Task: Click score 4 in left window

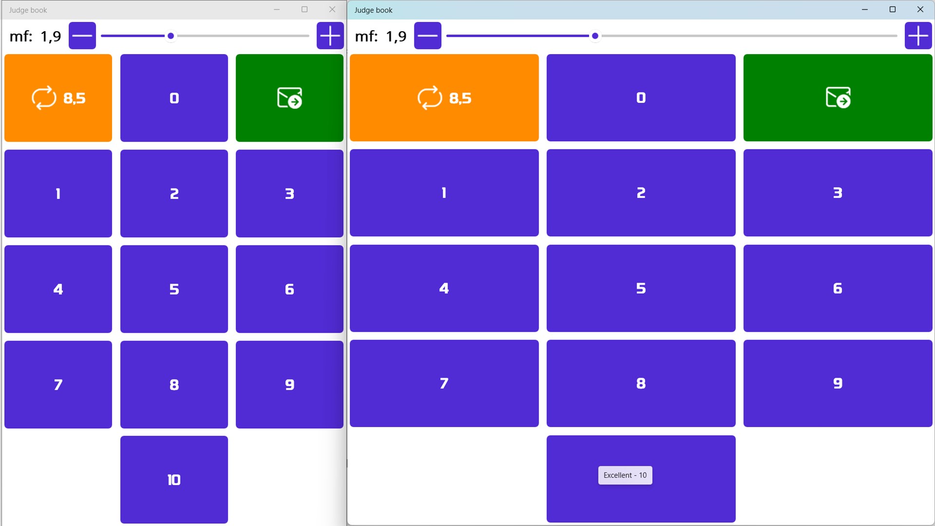Action: (x=58, y=289)
